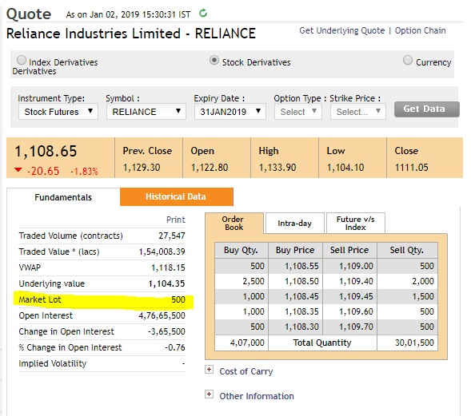
Task: Select the Index Derivatives radio button
Action: [22, 60]
